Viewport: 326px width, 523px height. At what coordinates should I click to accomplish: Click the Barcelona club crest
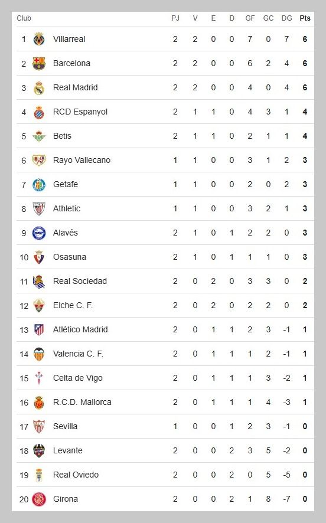(x=39, y=63)
